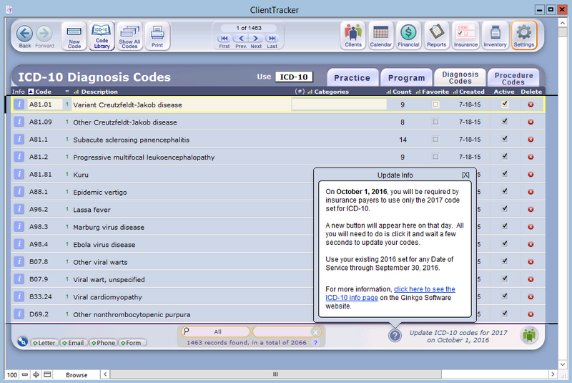Print the code list

point(157,35)
